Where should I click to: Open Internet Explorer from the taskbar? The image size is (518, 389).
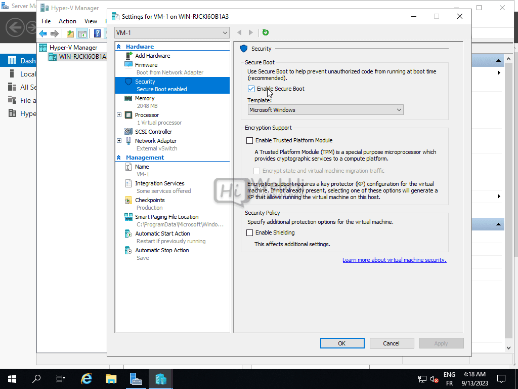tap(86, 379)
